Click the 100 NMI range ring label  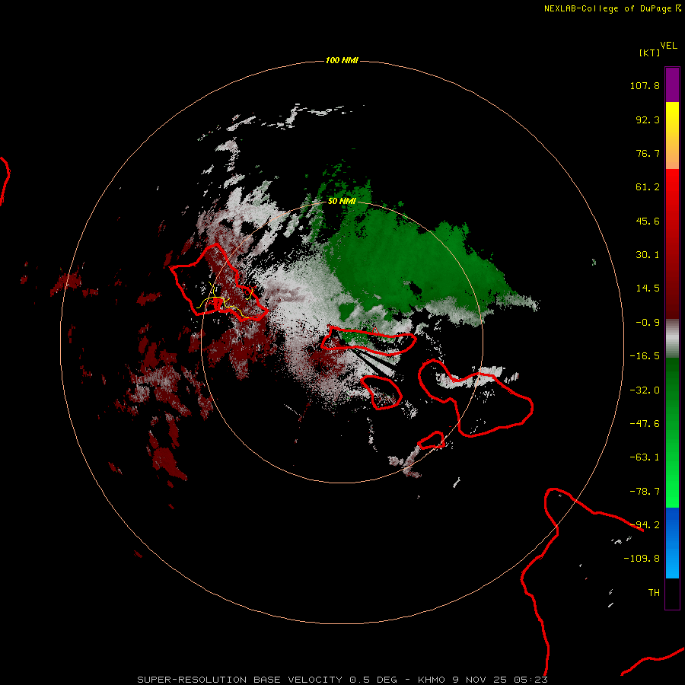pos(342,60)
